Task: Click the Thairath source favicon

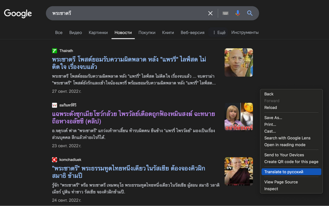Action: coord(55,51)
